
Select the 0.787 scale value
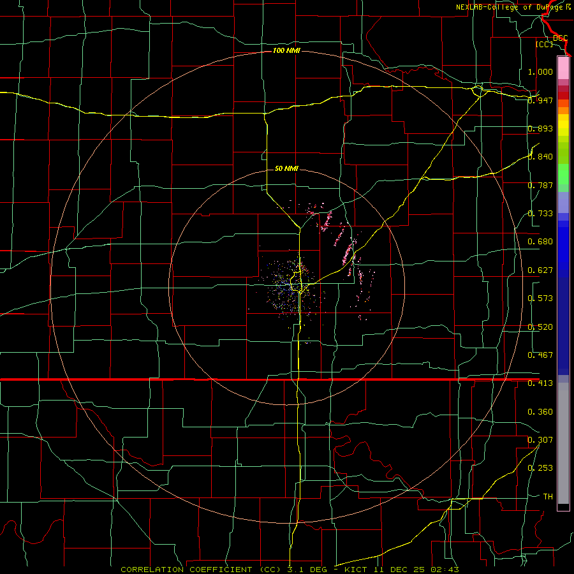(x=540, y=185)
